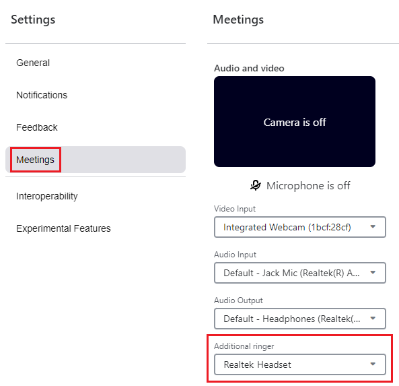Open the Interoperability settings section
The width and height of the screenshot is (399, 386).
click(47, 196)
